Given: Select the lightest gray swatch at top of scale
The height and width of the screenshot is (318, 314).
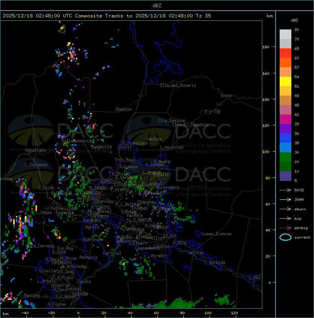Looking at the screenshot, I should point(285,34).
